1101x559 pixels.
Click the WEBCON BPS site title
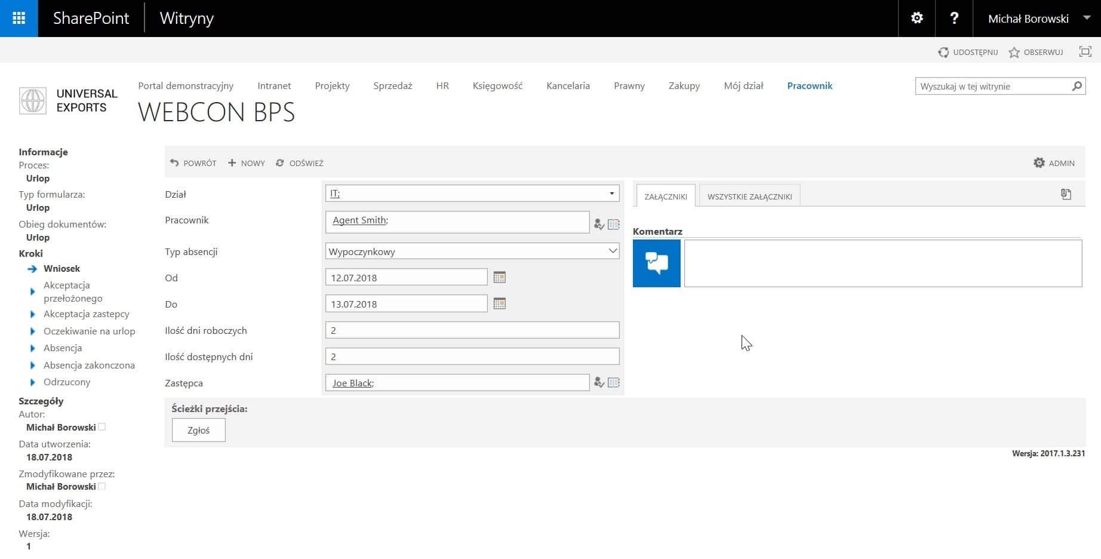(x=216, y=112)
